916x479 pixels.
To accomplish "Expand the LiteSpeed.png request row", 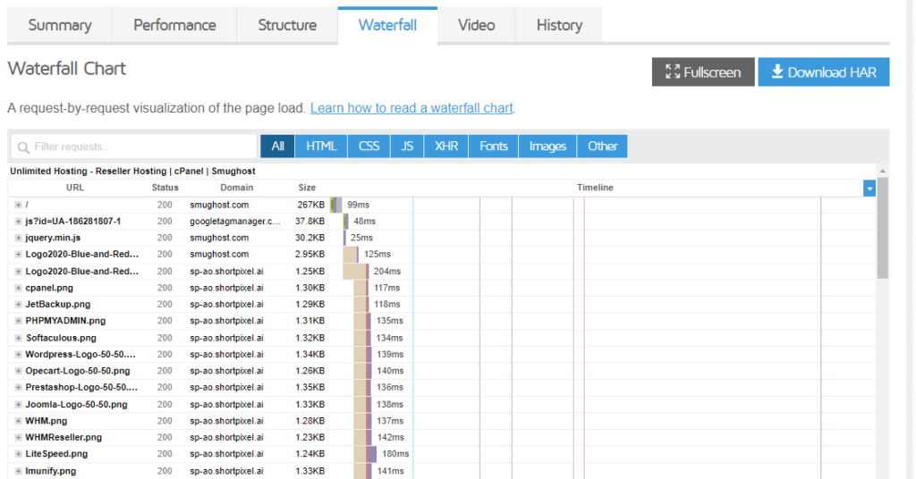I will 18,454.
